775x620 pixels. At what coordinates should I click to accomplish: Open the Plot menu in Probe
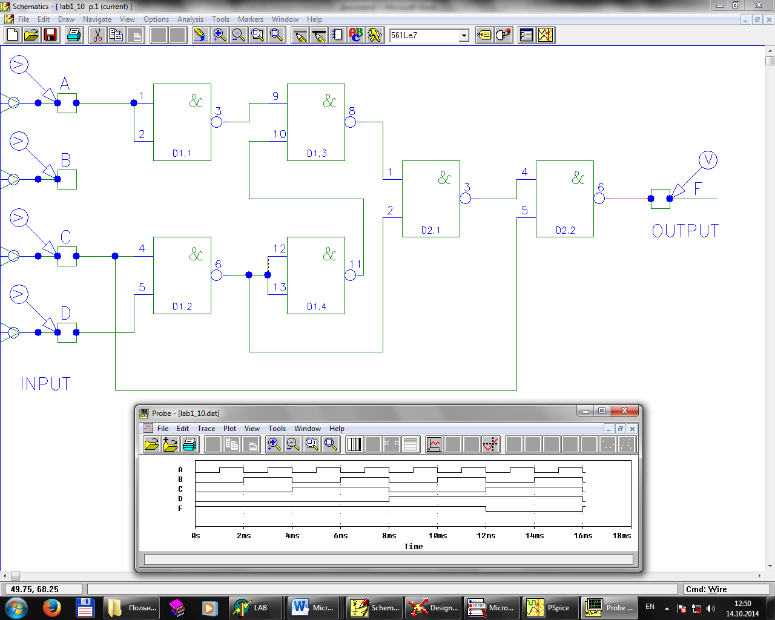tap(230, 429)
